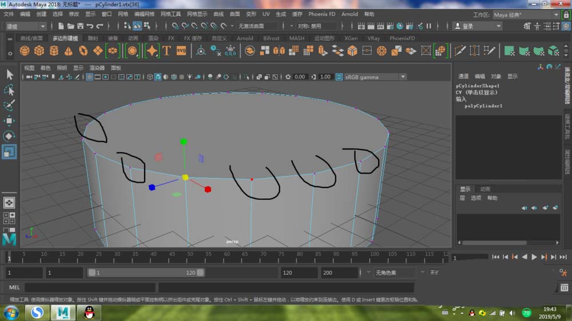The image size is (572, 321).
Task: Click the exposure value 0.00 field
Action: 300,77
